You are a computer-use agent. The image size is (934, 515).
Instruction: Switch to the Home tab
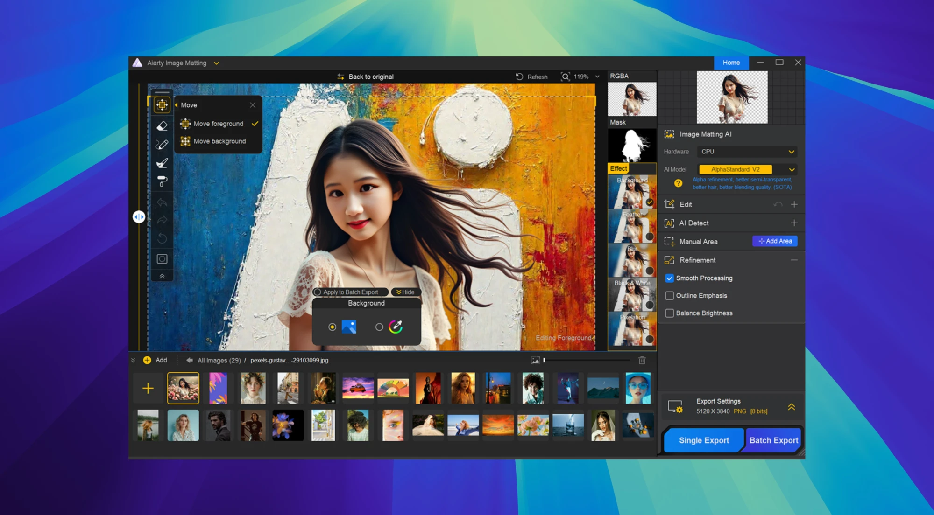(x=731, y=63)
